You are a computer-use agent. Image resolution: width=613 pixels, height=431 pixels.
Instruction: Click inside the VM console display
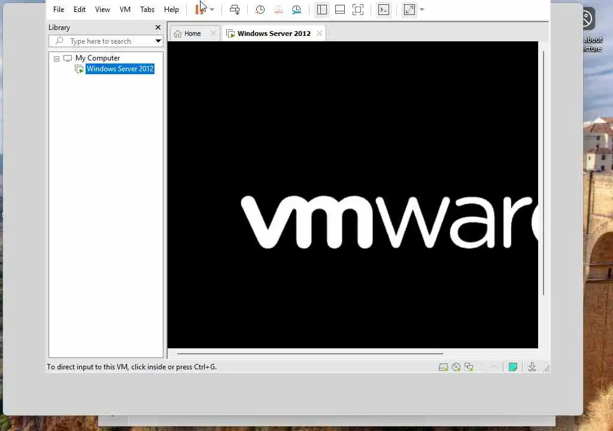tap(353, 195)
